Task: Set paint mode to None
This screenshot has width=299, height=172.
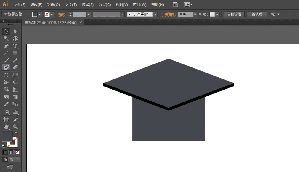Action: coord(17,152)
